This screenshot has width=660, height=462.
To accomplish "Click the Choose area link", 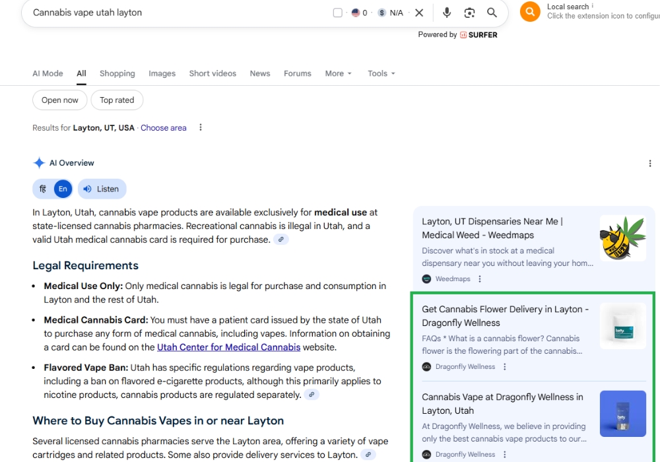I will tap(163, 128).
